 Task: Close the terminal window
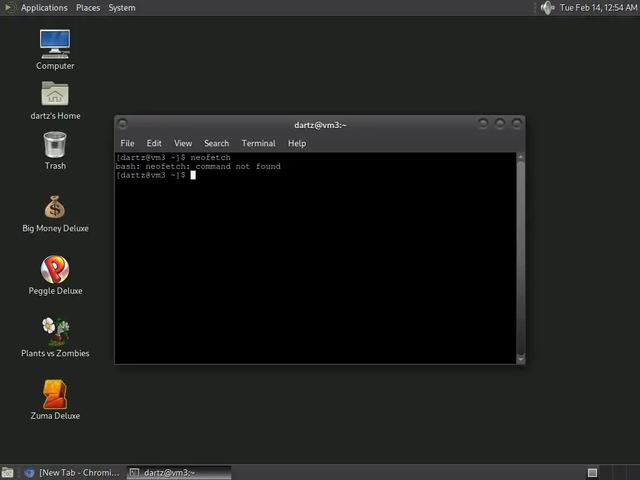517,123
